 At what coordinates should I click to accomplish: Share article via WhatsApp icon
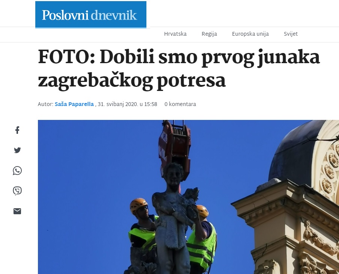coord(17,171)
